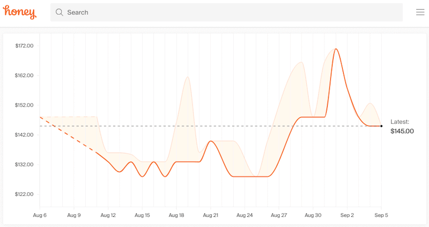Click the Aug 12 date label
The height and width of the screenshot is (227, 429).
click(x=108, y=215)
